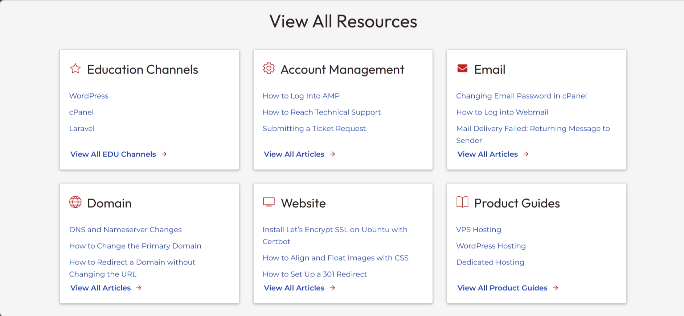Screen dimensions: 684x316
Task: Click the Email card heading
Action: click(x=490, y=69)
